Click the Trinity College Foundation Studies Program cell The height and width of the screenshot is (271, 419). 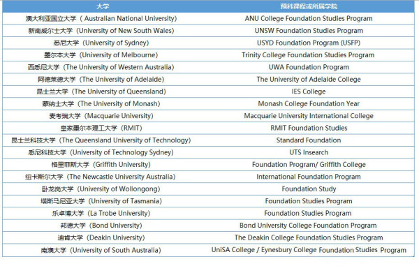(309, 55)
